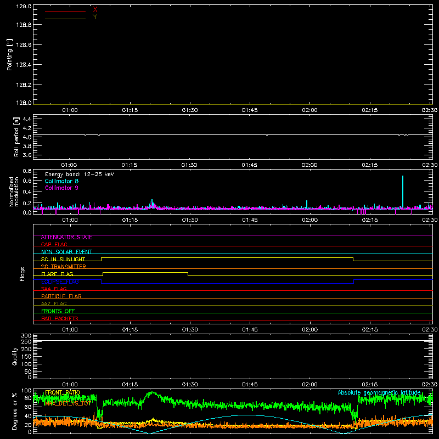Click the 128.2 tick on Pointing axis

pos(24,85)
